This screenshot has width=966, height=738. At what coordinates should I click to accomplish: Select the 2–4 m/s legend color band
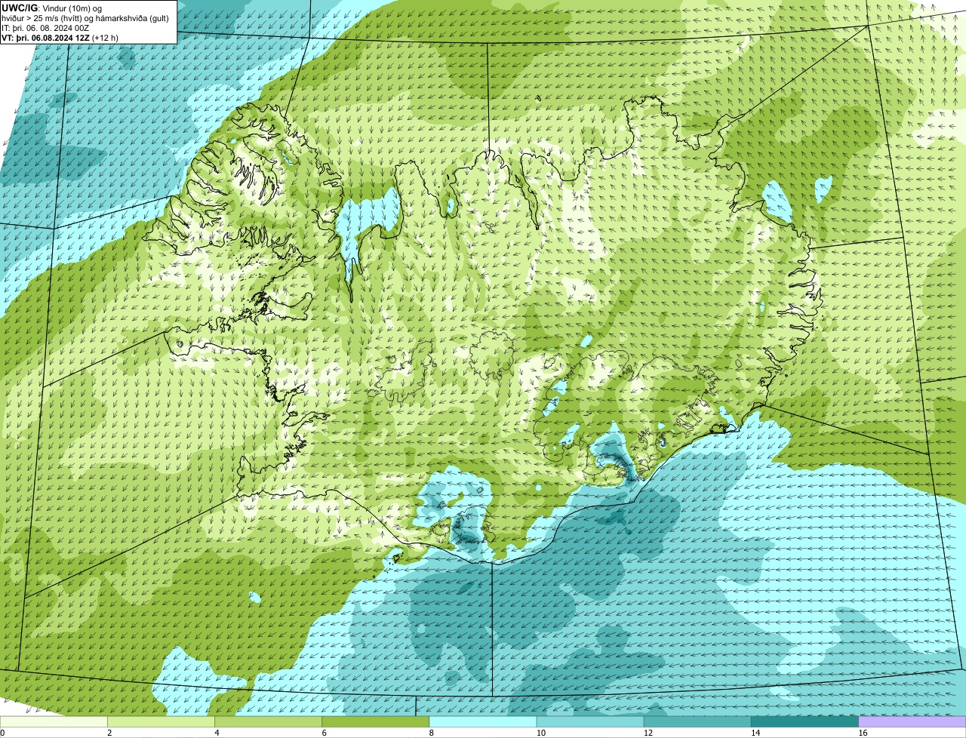(x=161, y=721)
